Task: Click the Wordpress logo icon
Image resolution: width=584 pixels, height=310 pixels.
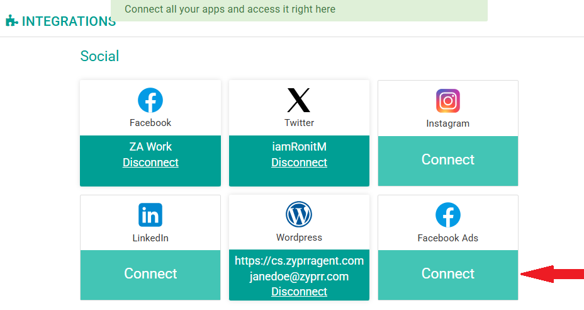Action: [x=299, y=215]
